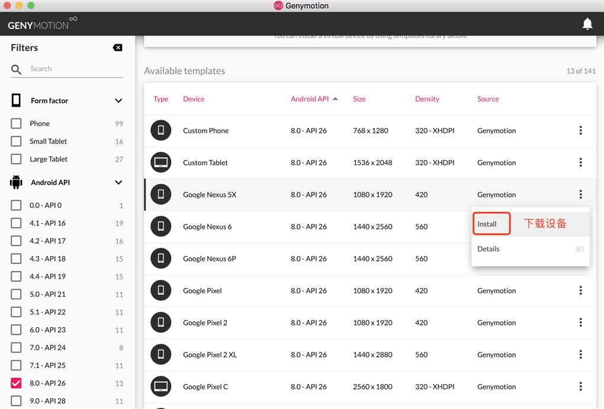Click the 1440 x 2880 size cell
This screenshot has height=409, width=604.
click(x=372, y=354)
